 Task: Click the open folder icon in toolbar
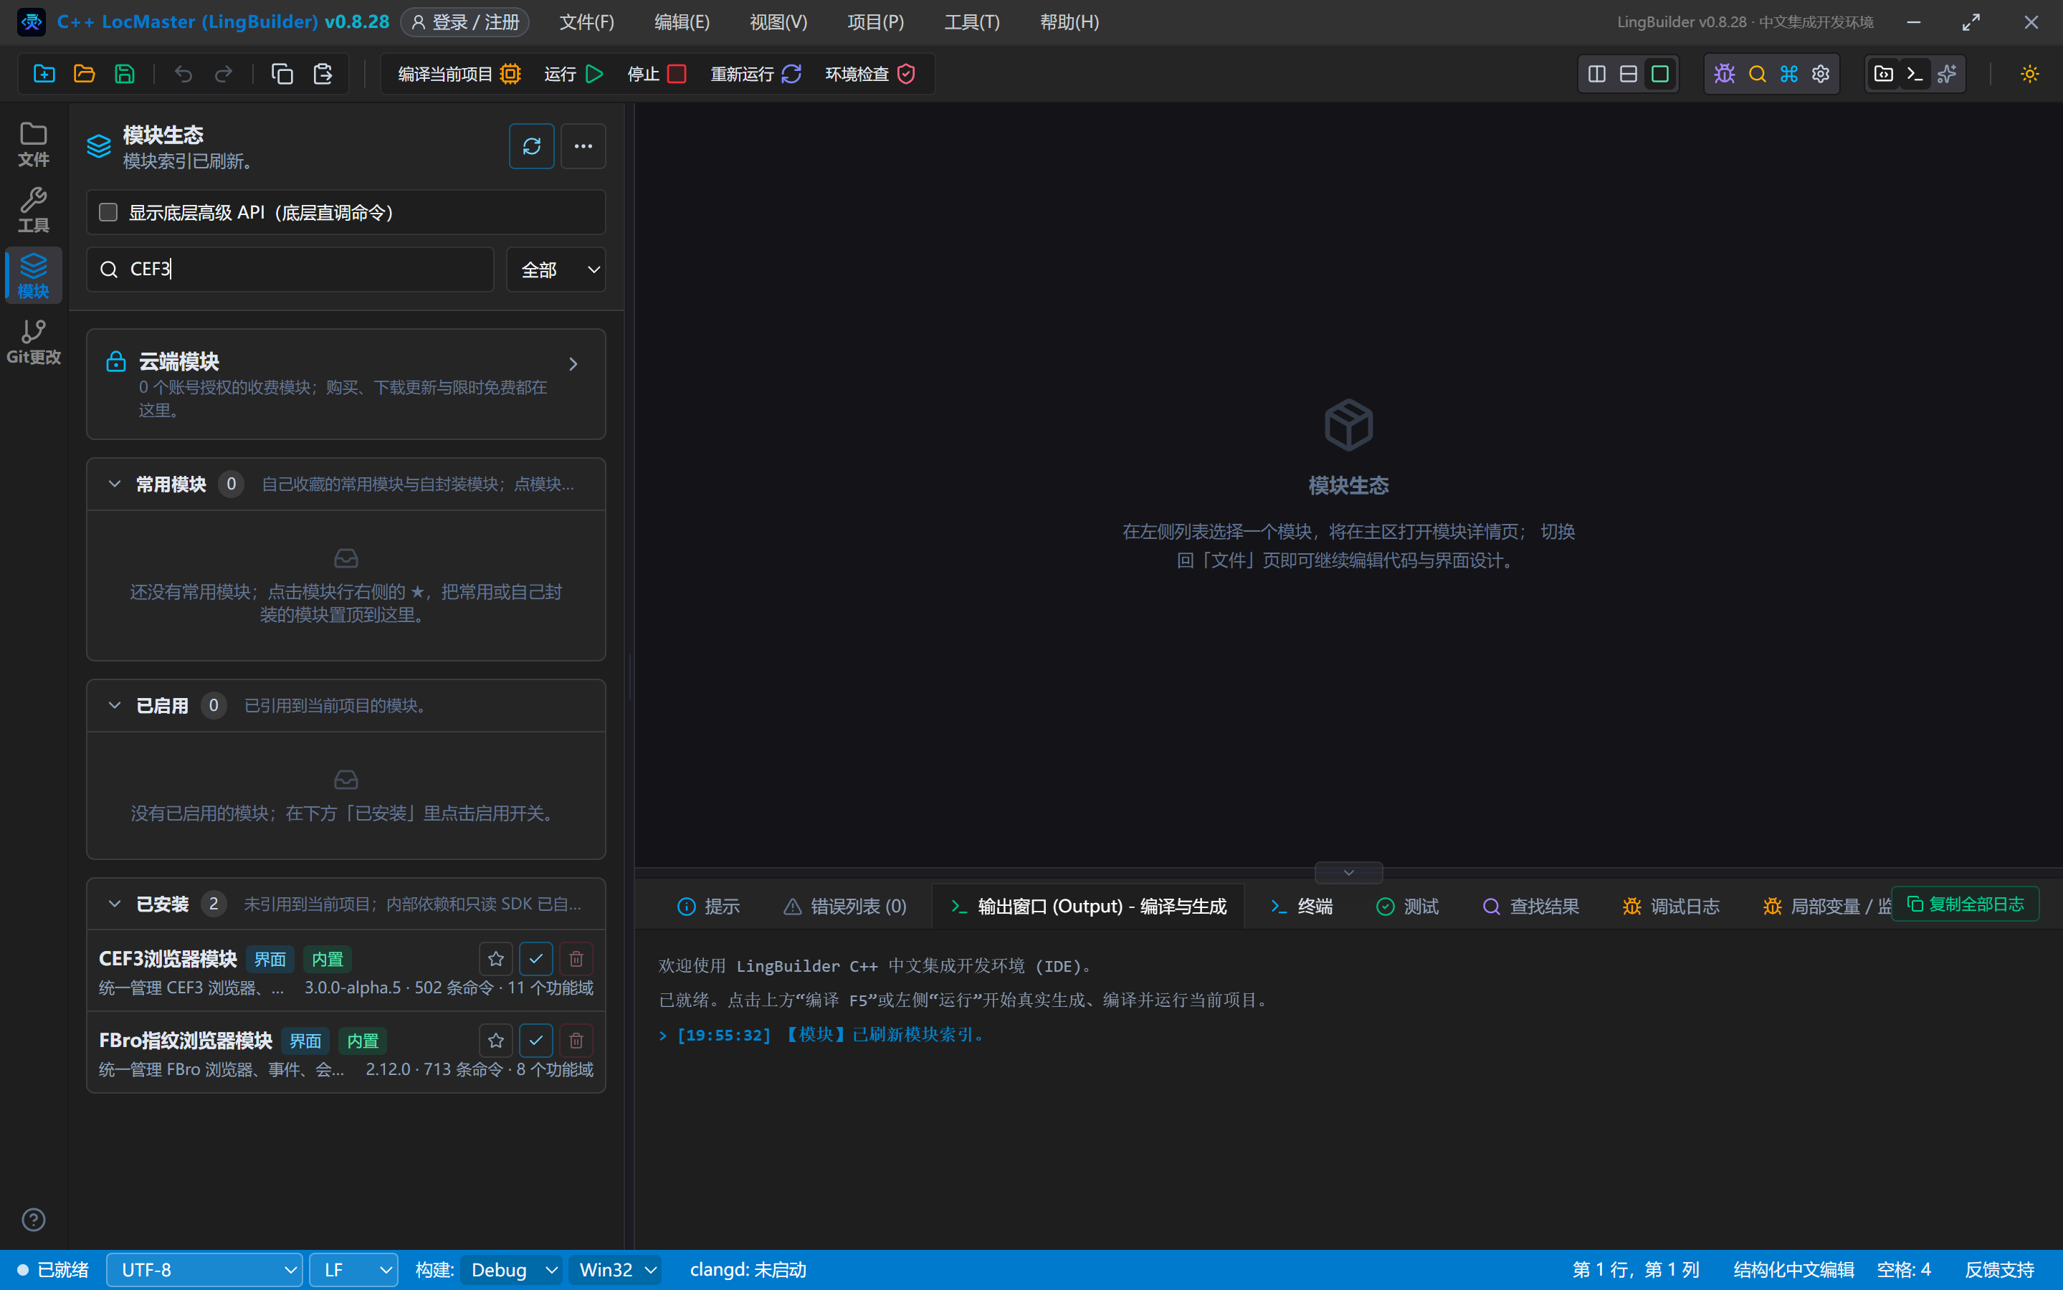85,75
